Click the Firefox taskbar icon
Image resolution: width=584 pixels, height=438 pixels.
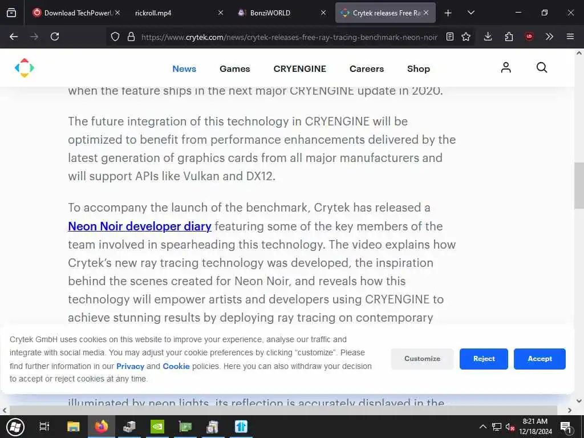pos(102,427)
